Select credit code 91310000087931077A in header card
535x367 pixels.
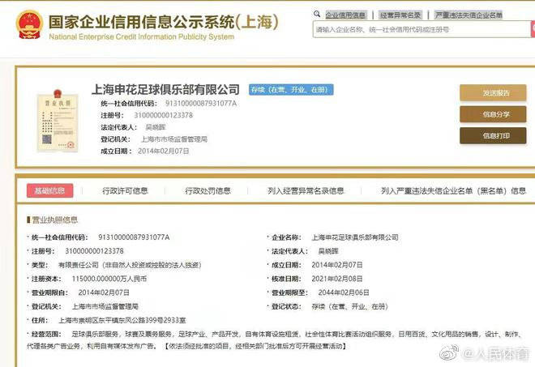coord(201,104)
